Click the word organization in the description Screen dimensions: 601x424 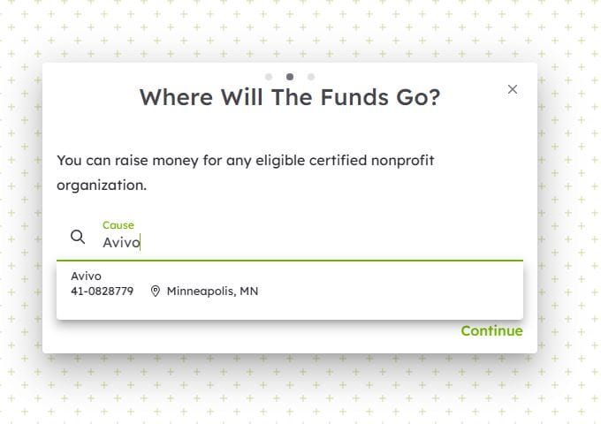tap(101, 185)
